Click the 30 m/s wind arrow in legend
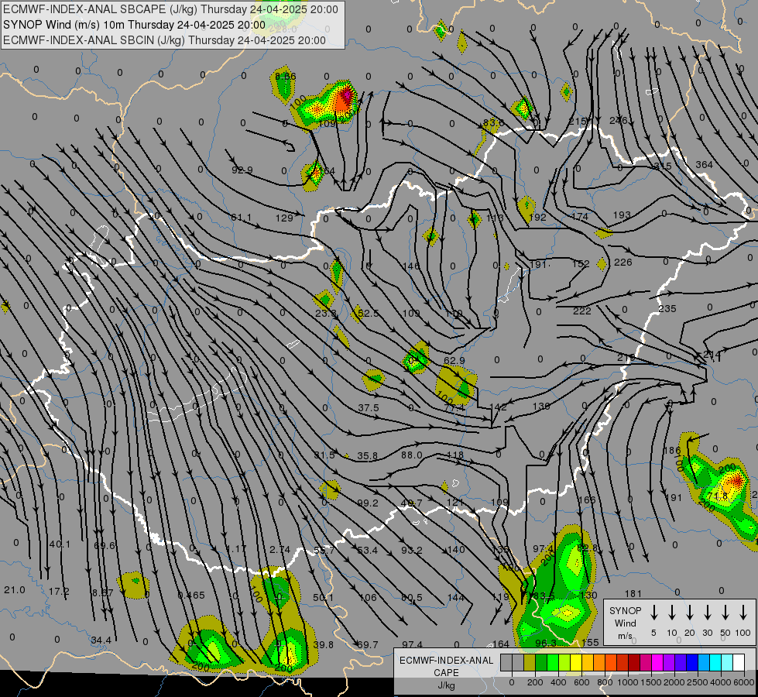The image size is (758, 697). (x=707, y=613)
